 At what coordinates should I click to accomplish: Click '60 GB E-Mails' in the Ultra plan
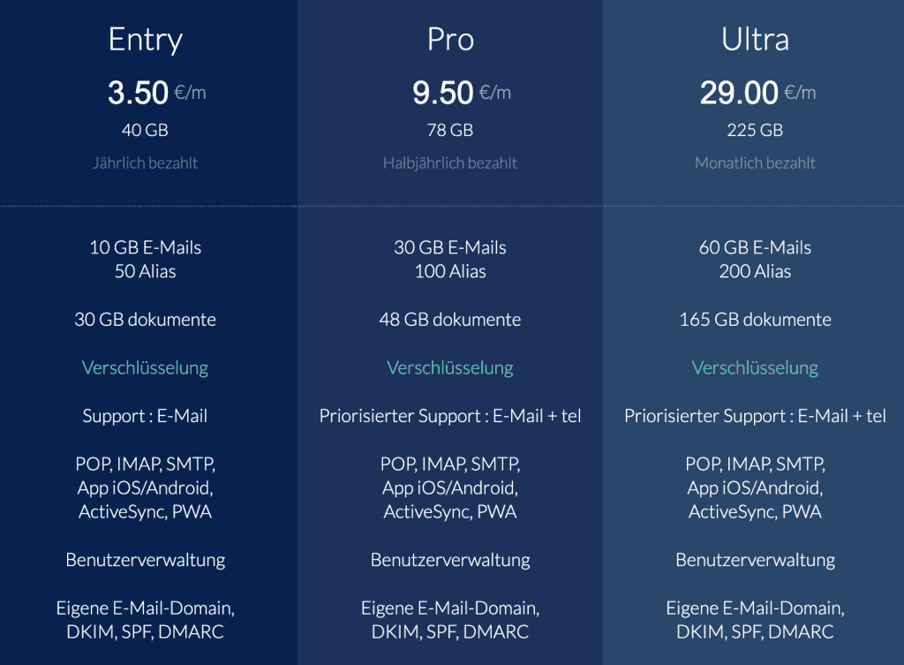755,247
